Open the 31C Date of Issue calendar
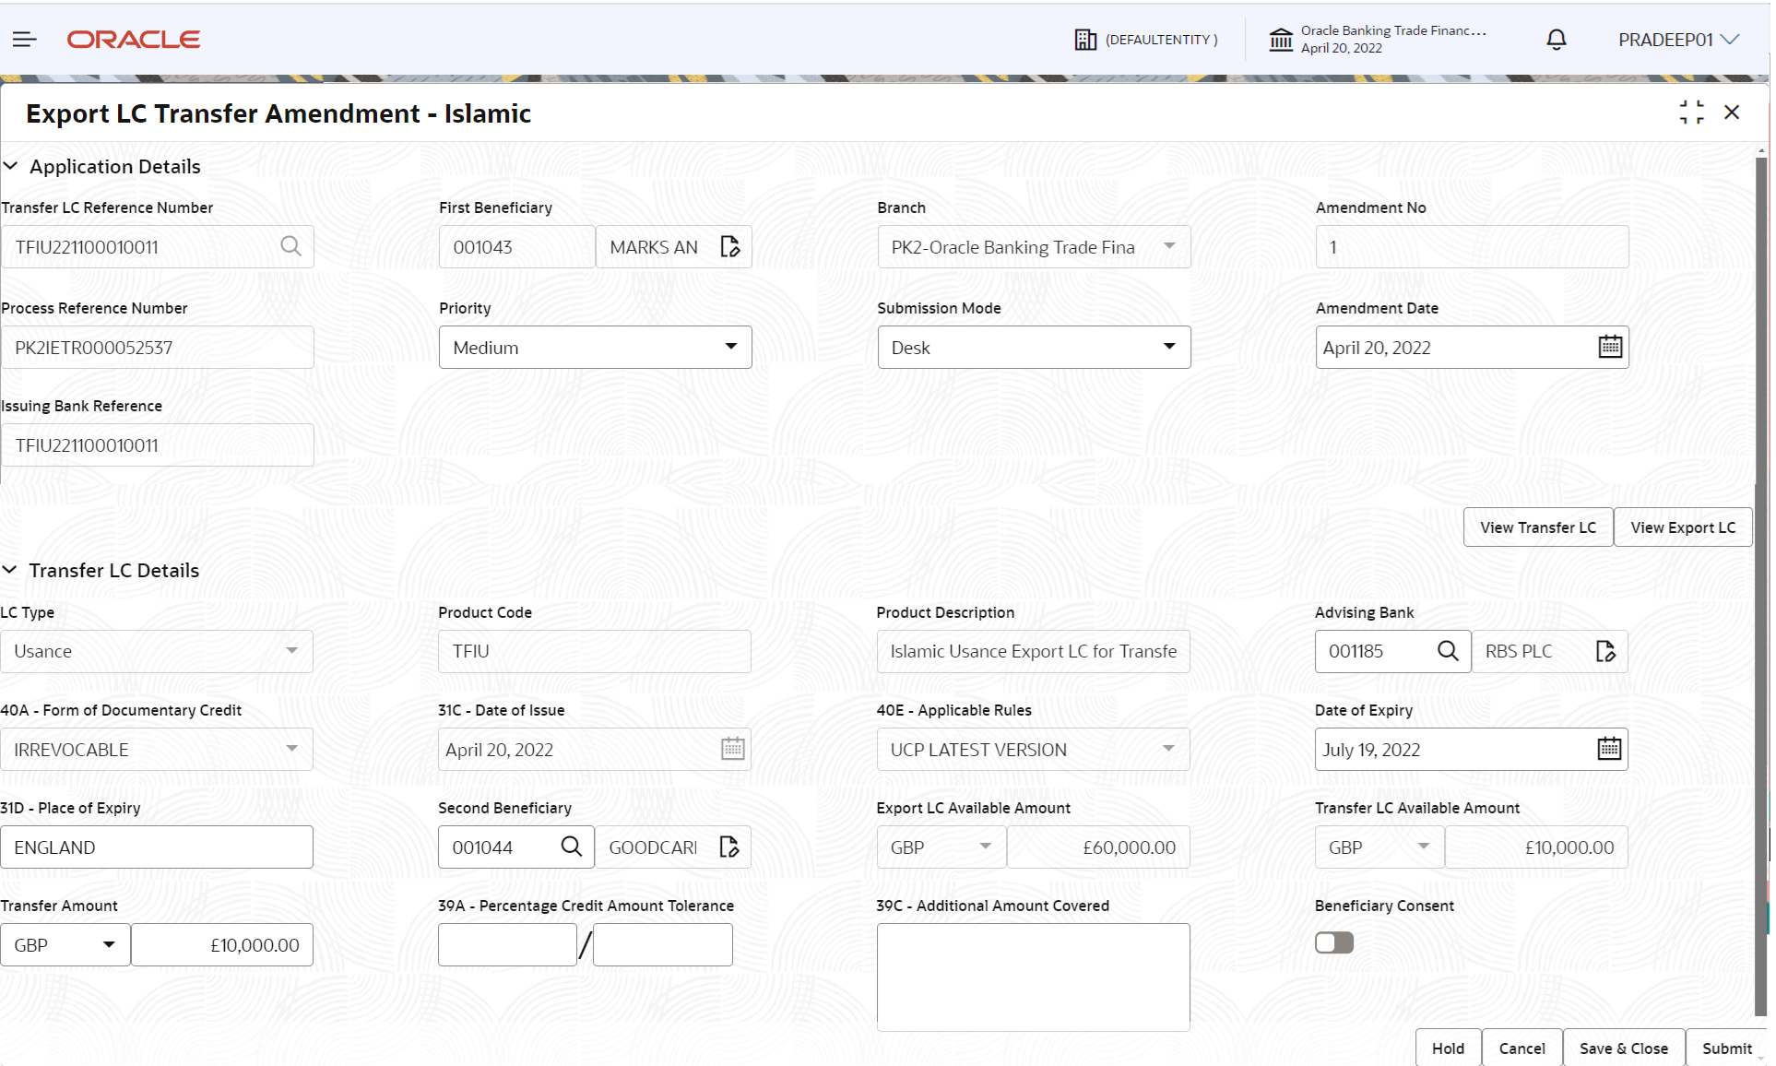This screenshot has width=1776, height=1066. (x=731, y=749)
